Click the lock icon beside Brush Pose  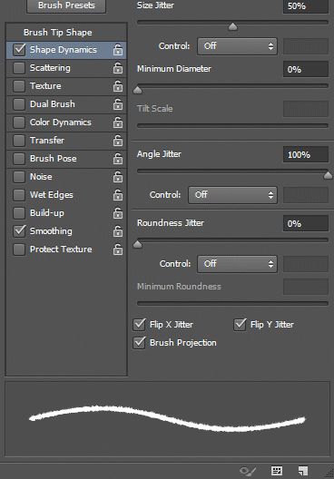[118, 159]
